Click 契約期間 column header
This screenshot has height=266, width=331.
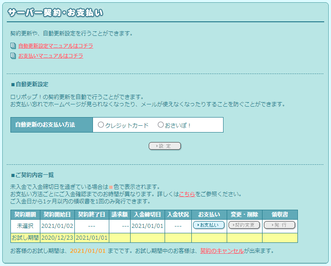click(x=25, y=215)
